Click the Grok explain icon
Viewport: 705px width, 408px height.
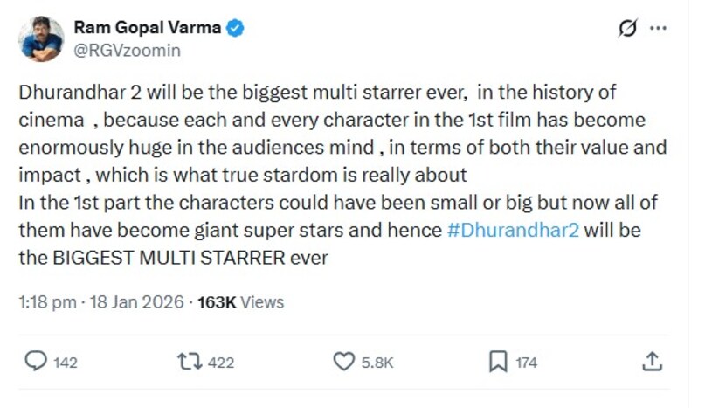tap(627, 31)
